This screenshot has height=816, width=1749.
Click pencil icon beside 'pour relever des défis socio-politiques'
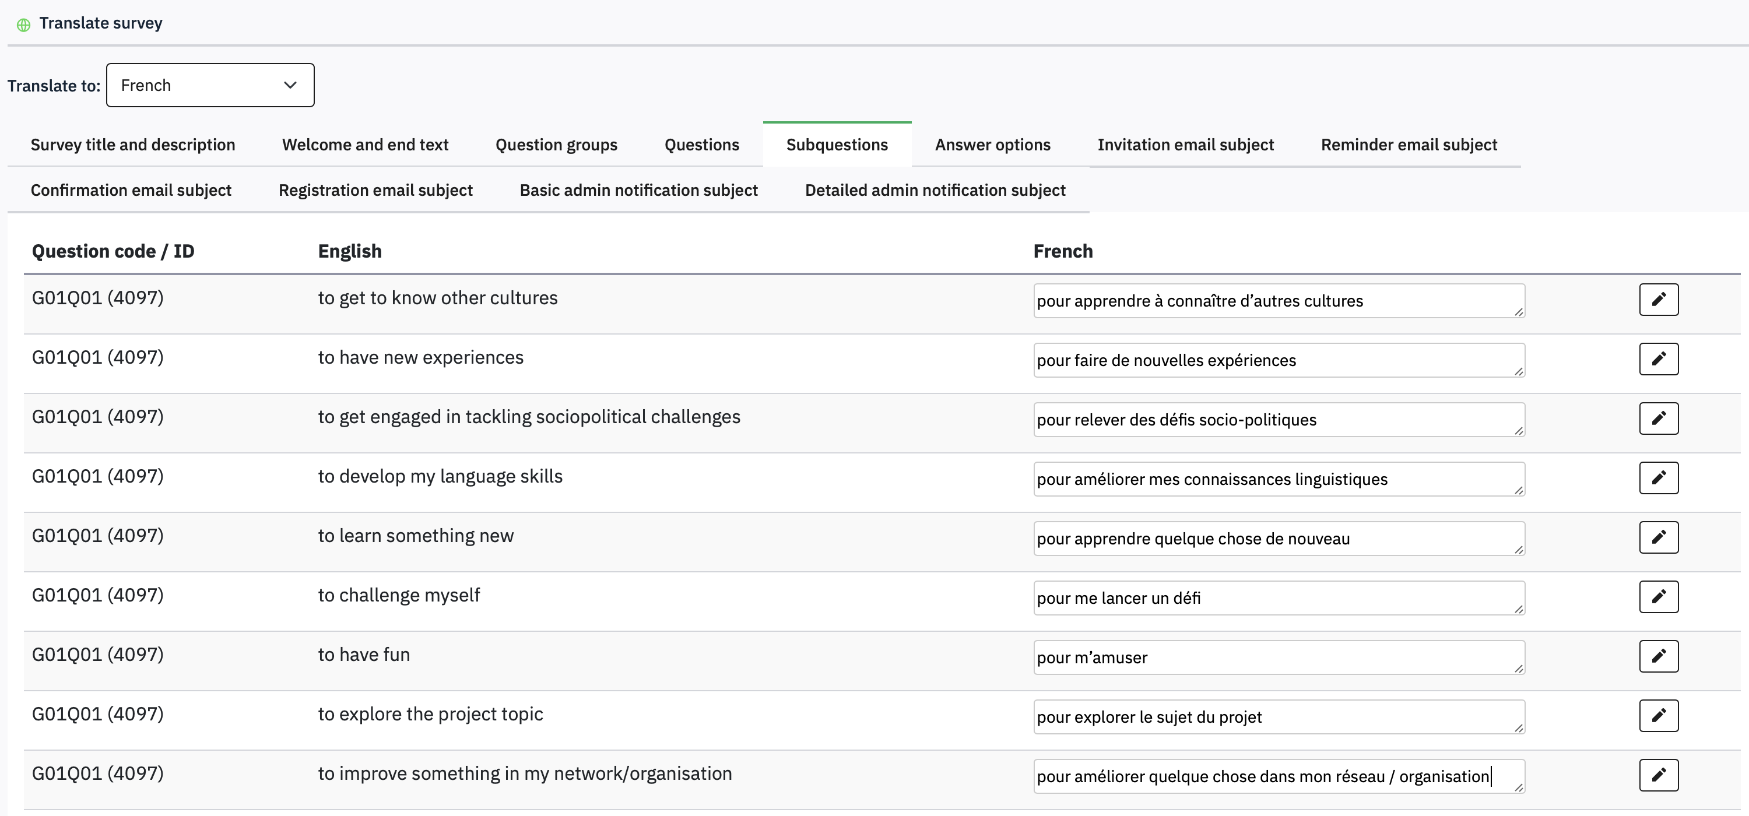pyautogui.click(x=1658, y=418)
